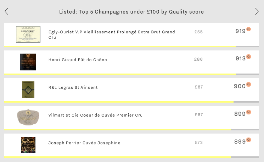This screenshot has width=264, height=162.
Task: Go to previous list with left arrow
Action: point(6,11)
